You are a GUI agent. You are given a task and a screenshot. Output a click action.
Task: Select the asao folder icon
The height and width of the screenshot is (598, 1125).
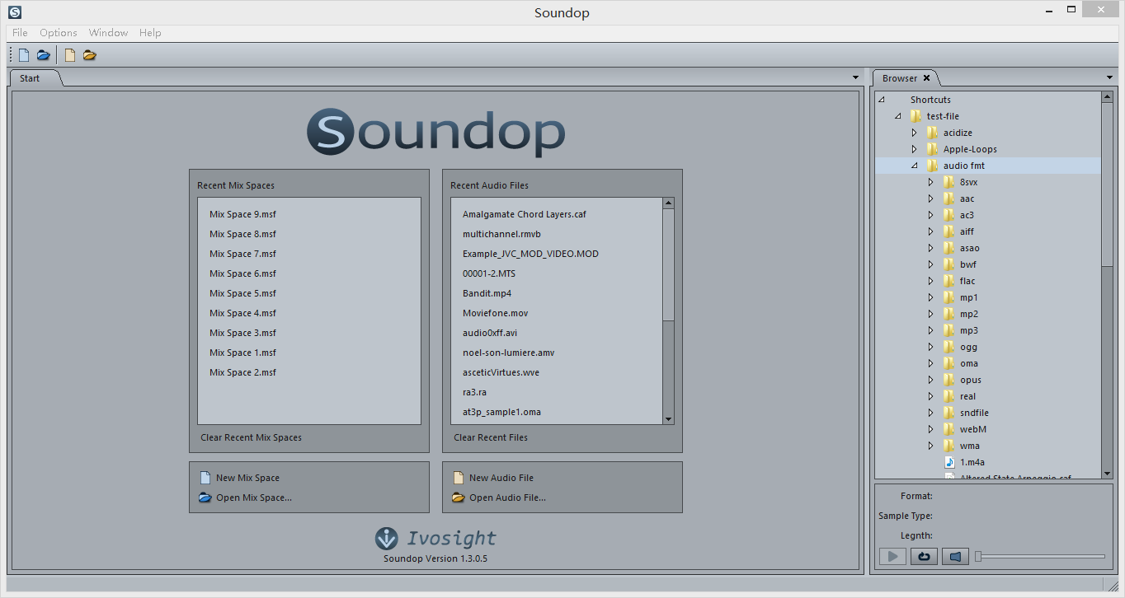pos(949,248)
